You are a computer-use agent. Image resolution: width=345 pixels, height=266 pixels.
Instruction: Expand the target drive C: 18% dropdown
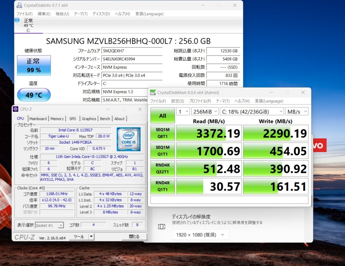[251, 111]
